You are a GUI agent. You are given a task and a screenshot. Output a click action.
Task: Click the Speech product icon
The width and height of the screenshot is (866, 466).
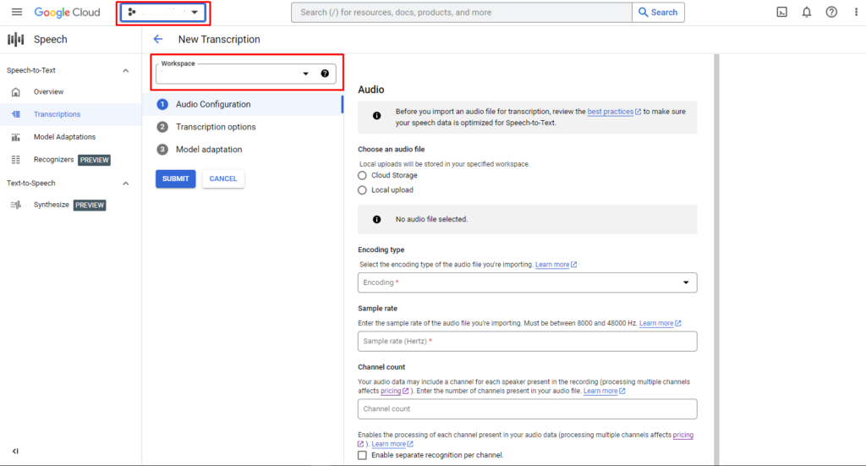click(15, 39)
